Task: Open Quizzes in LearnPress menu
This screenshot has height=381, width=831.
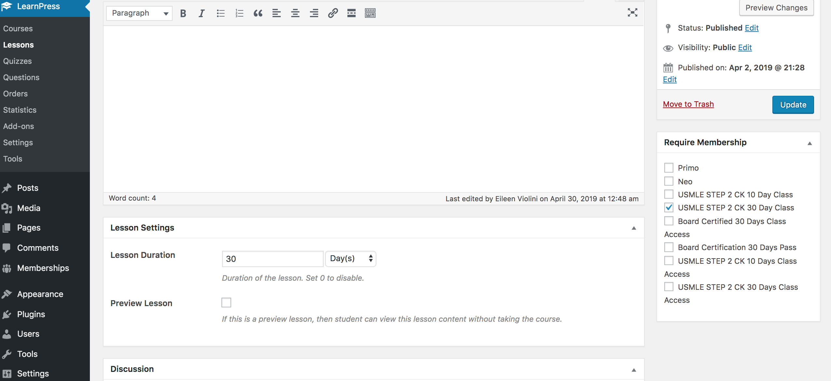Action: click(18, 61)
